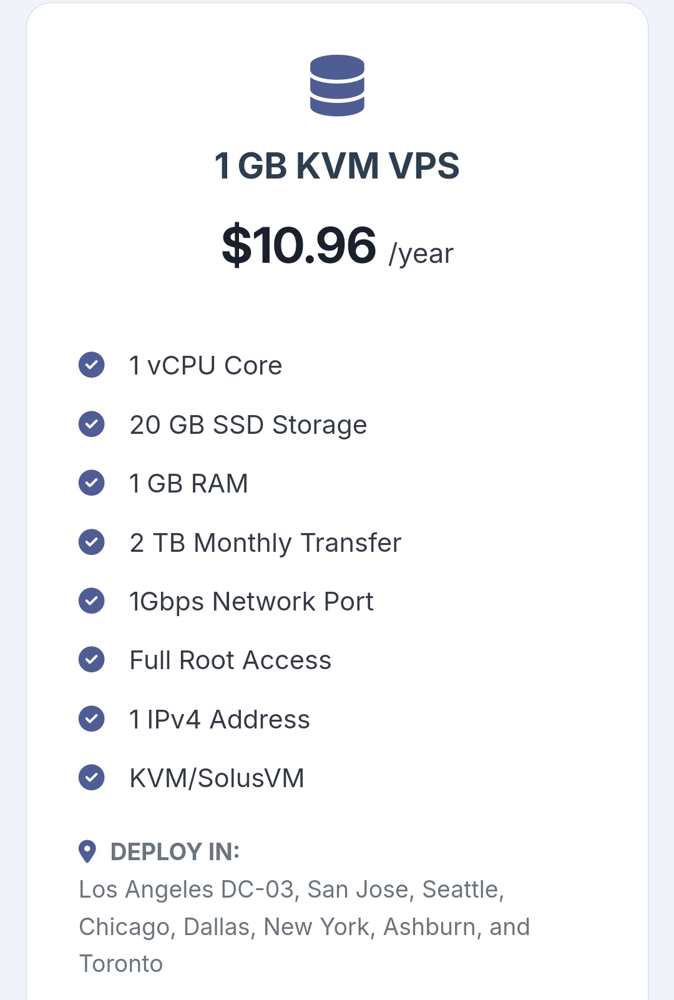Click the database stack icon
This screenshot has height=1000, width=674.
[337, 86]
